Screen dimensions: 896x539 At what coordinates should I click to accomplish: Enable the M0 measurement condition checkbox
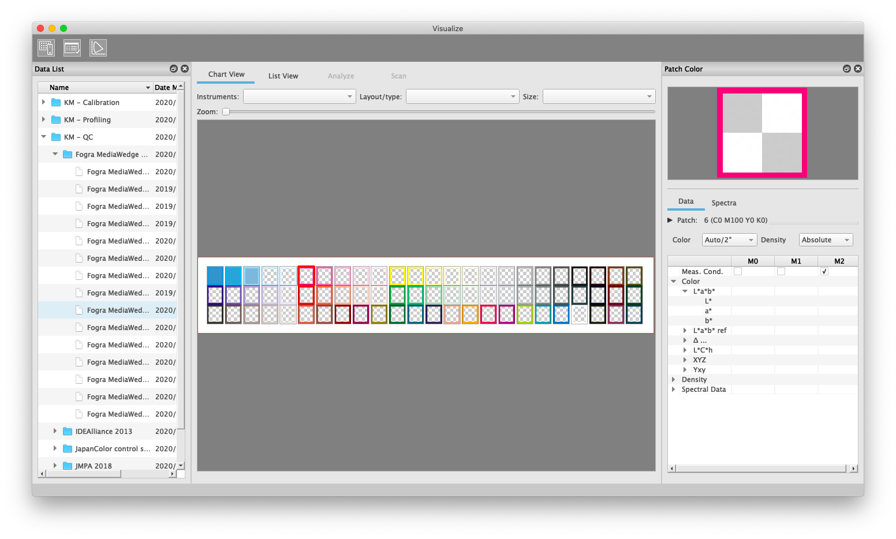pos(738,271)
